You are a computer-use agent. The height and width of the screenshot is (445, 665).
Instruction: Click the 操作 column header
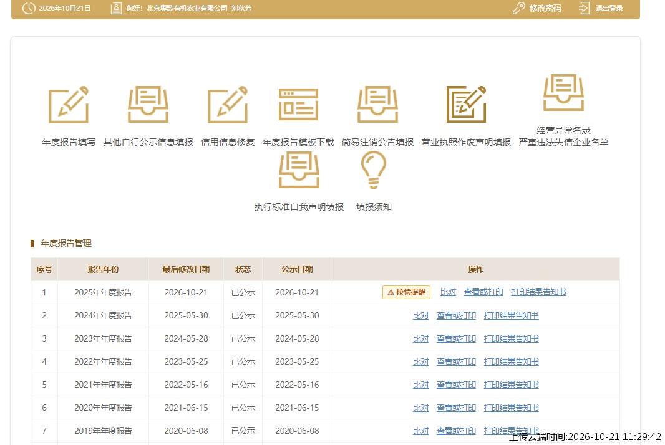tap(476, 269)
